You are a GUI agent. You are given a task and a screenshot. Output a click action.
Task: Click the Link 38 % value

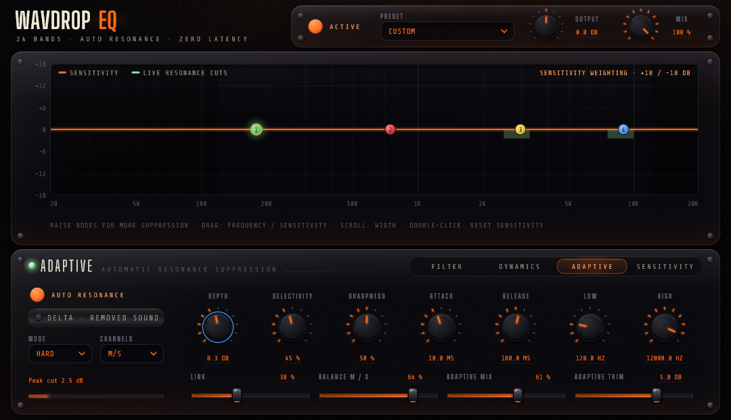(x=287, y=377)
